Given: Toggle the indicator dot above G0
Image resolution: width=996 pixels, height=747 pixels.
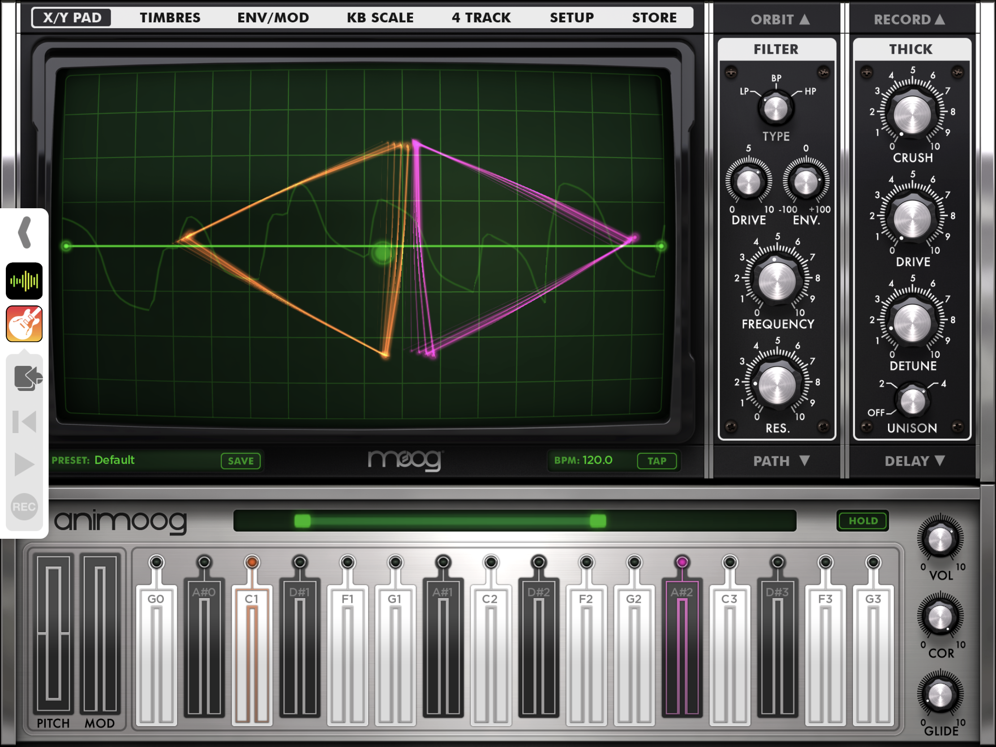Looking at the screenshot, I should [156, 562].
